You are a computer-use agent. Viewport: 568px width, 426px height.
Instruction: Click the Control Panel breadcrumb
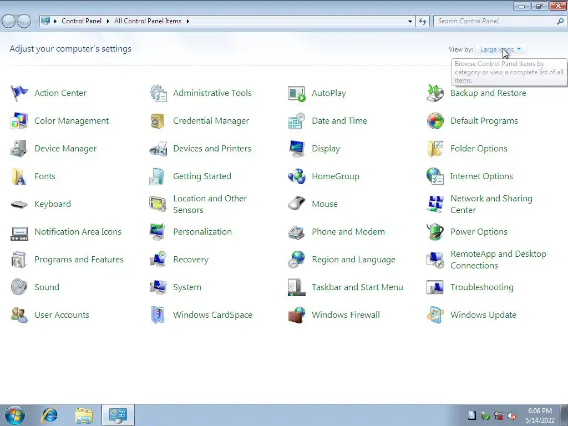coord(82,22)
